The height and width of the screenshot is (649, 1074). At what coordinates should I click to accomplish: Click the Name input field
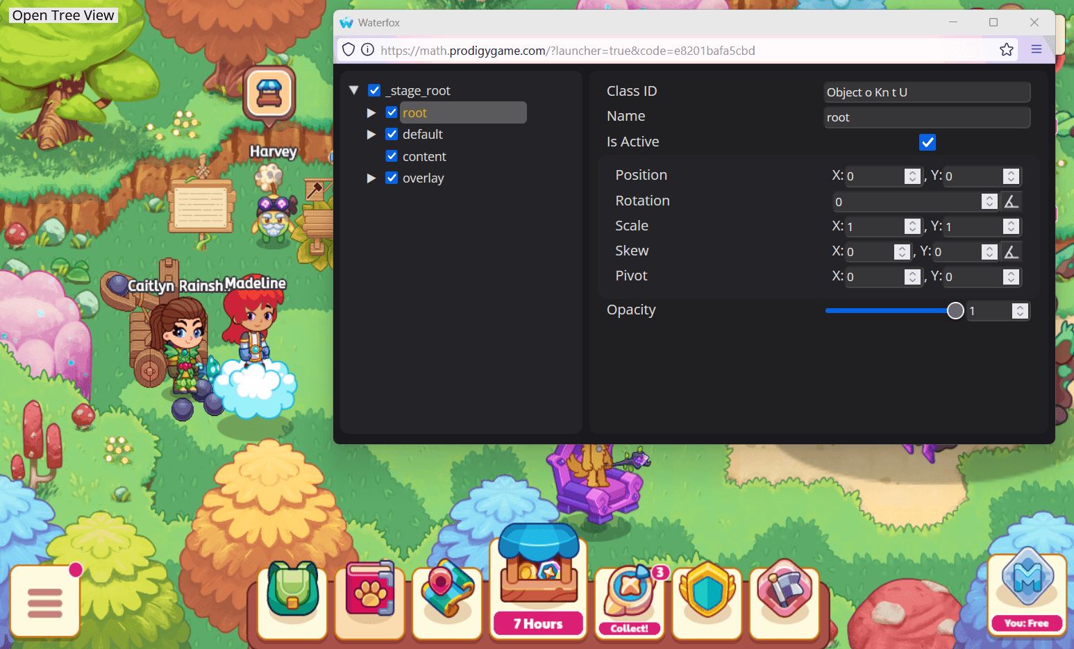[927, 117]
